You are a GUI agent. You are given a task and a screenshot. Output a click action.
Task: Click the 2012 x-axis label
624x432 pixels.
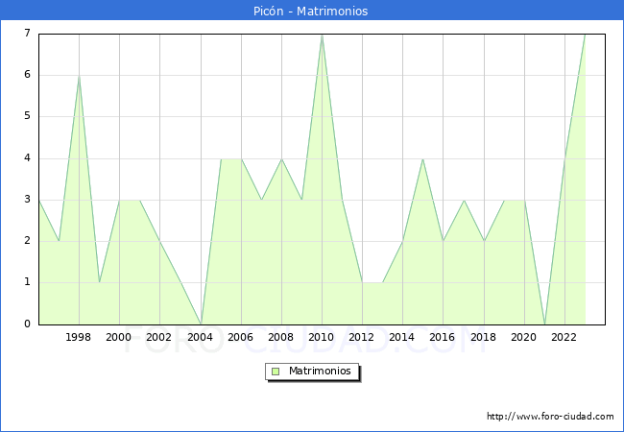click(x=361, y=337)
